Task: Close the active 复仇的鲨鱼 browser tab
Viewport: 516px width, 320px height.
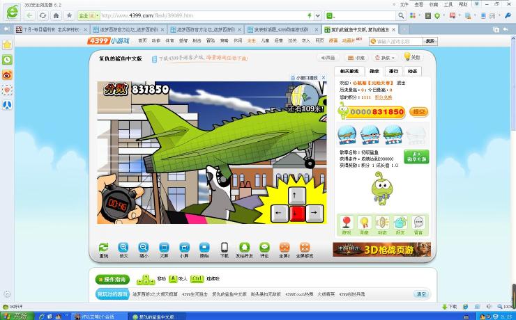Action: pyautogui.click(x=393, y=29)
